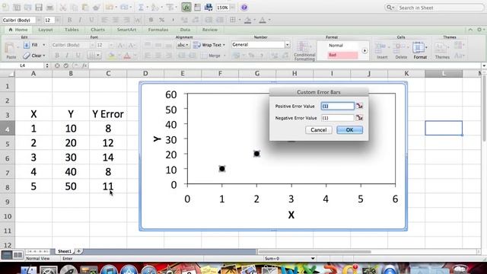The width and height of the screenshot is (487, 274).
Task: Add a new sheet with plus button
Action: click(x=78, y=251)
